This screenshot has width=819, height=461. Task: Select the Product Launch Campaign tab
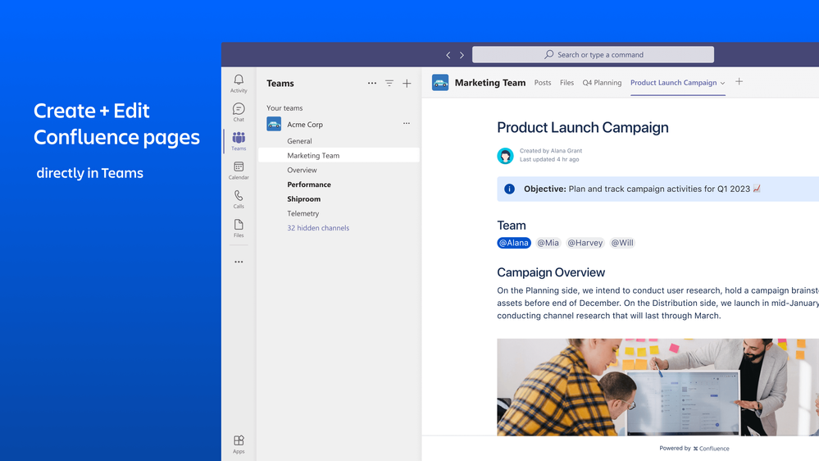(673, 83)
